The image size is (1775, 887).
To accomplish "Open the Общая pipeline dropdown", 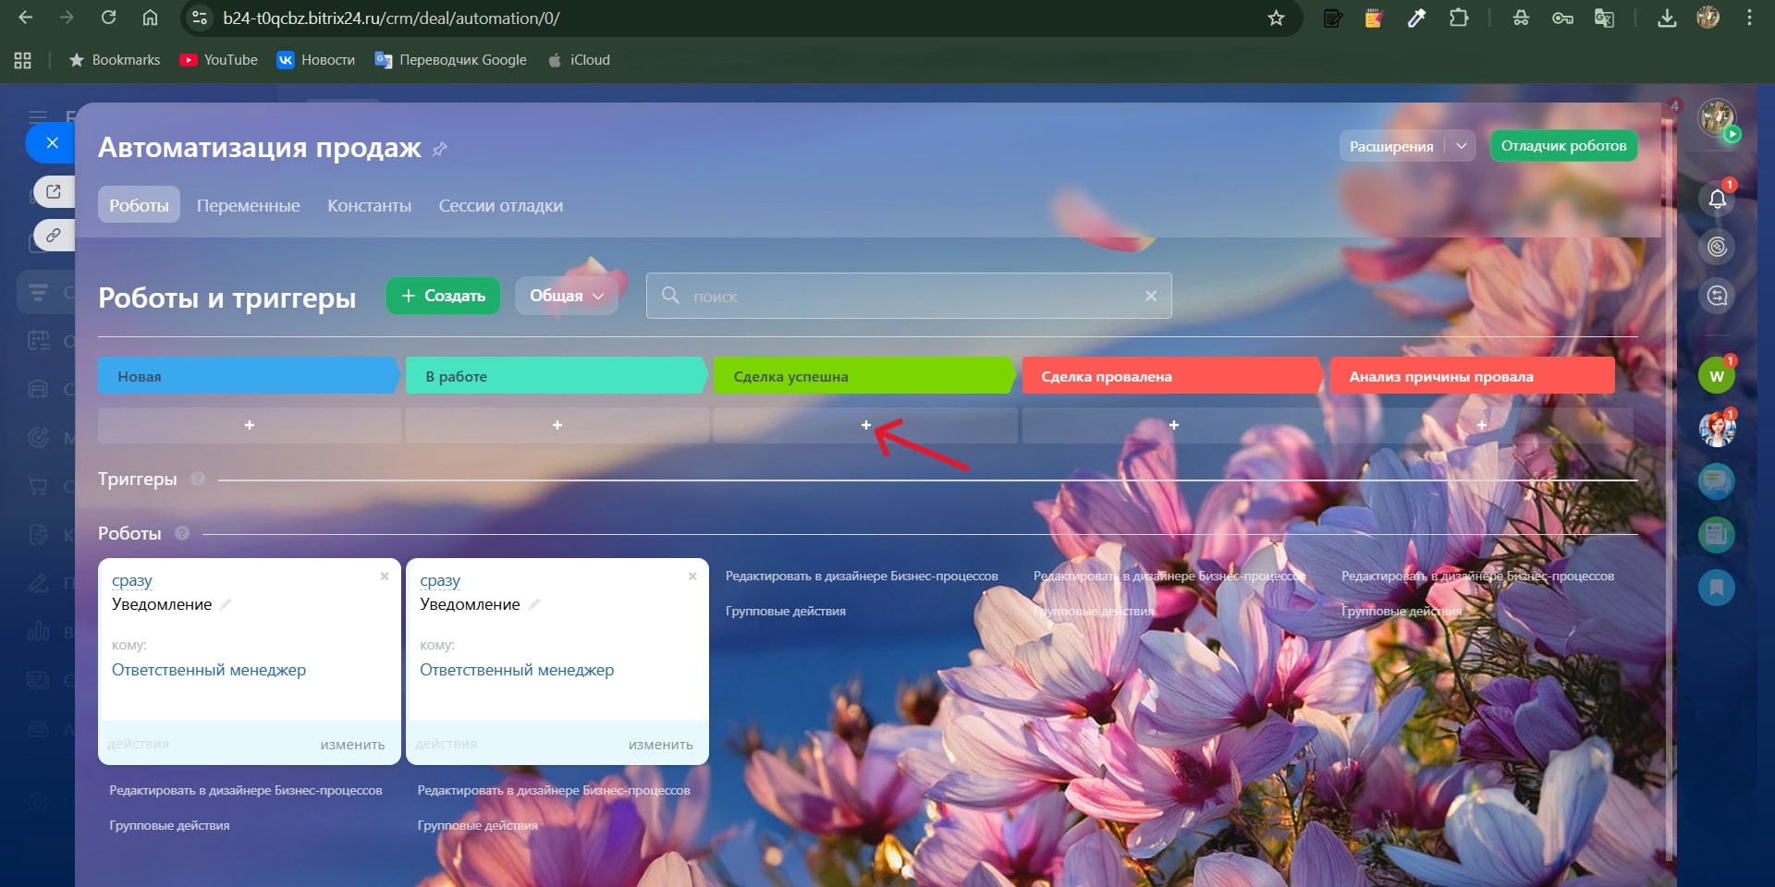I will coord(566,296).
